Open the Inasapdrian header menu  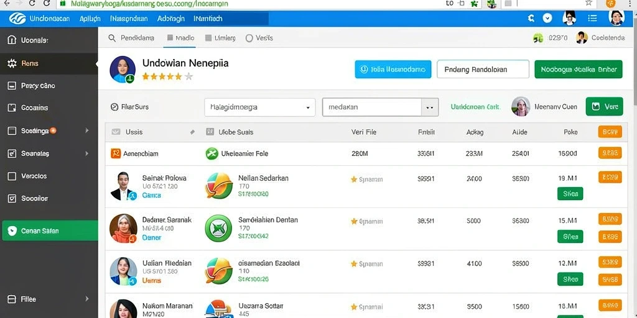129,19
